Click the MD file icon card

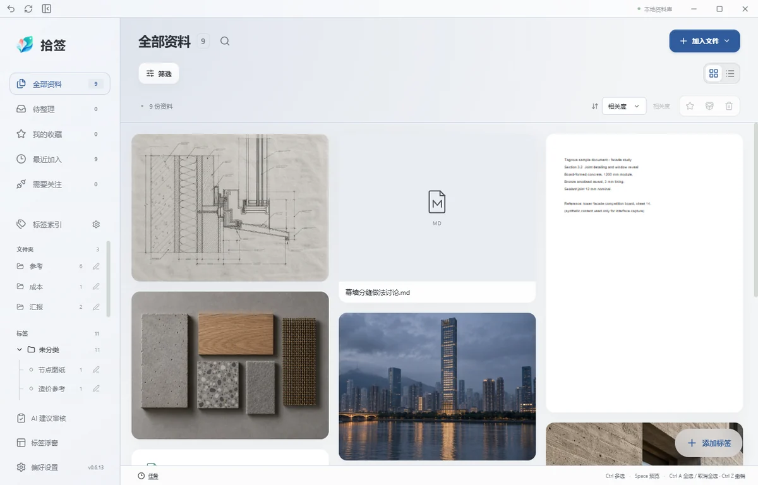coord(437,207)
